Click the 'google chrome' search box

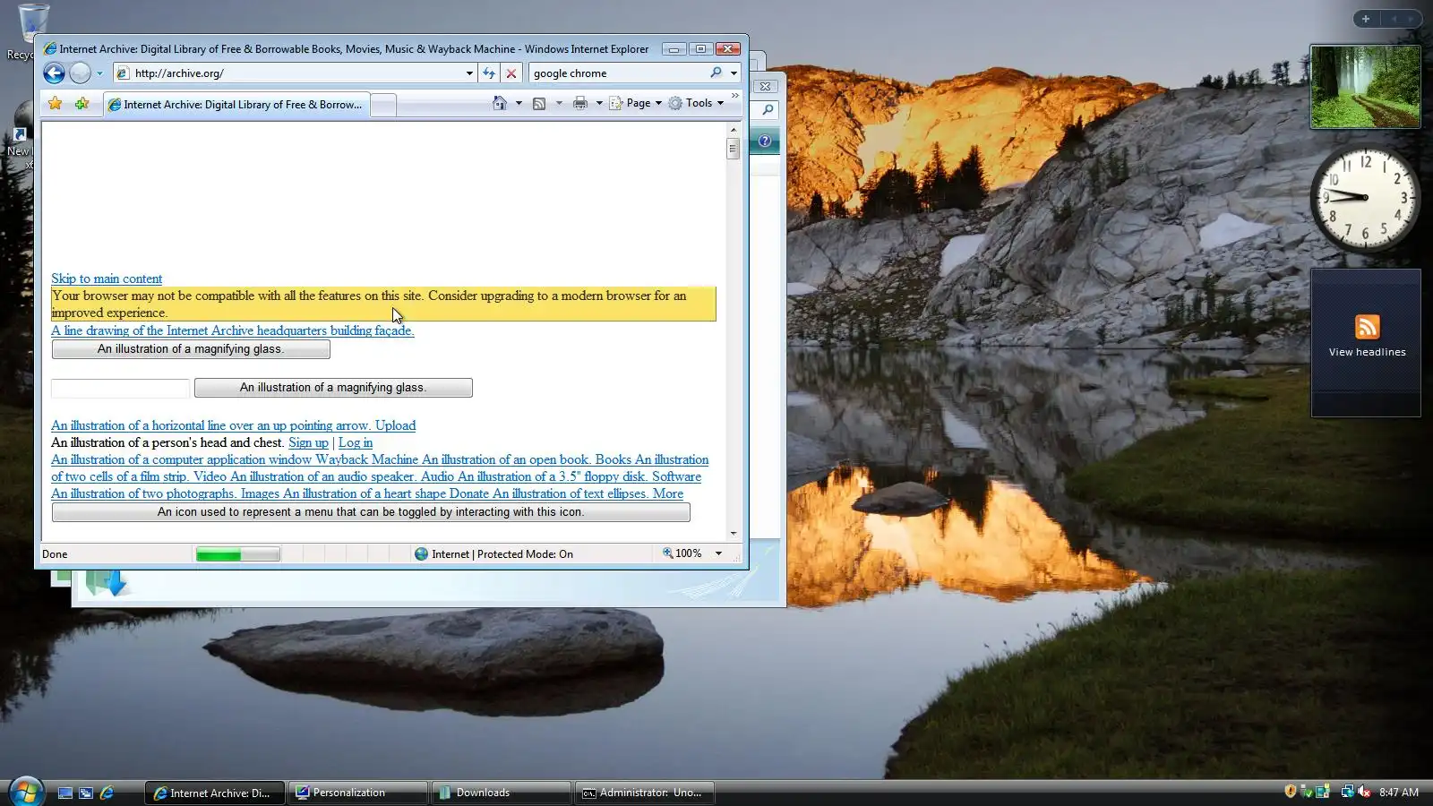[x=618, y=73]
